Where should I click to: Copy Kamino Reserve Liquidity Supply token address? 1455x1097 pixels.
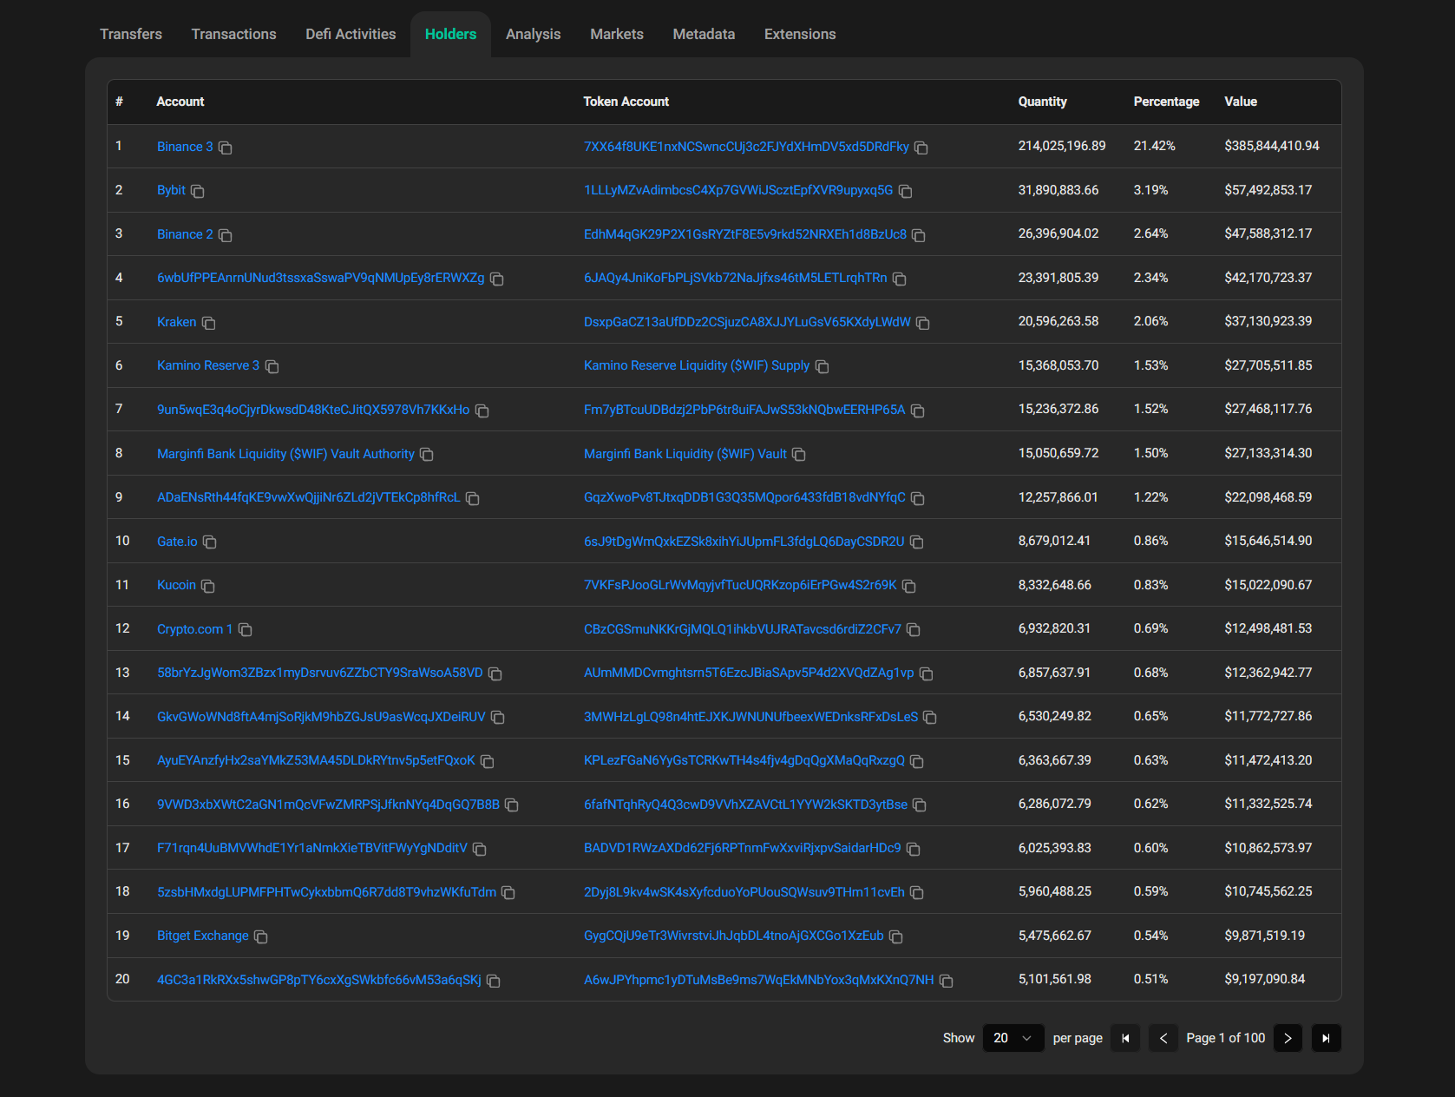(823, 366)
